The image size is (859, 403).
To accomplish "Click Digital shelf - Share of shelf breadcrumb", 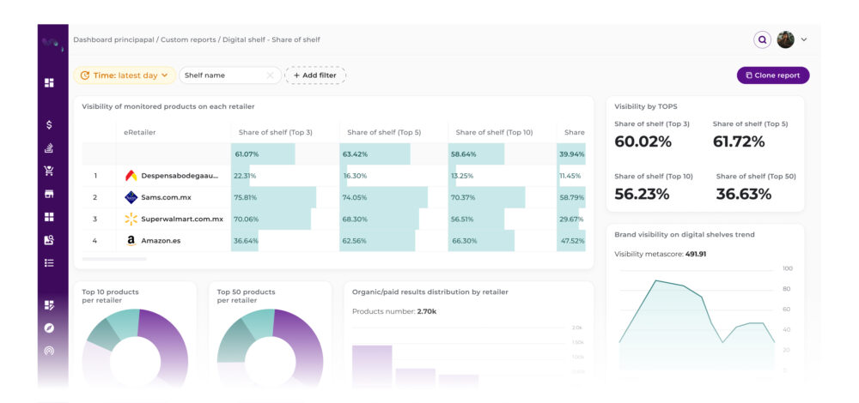I will 271,40.
